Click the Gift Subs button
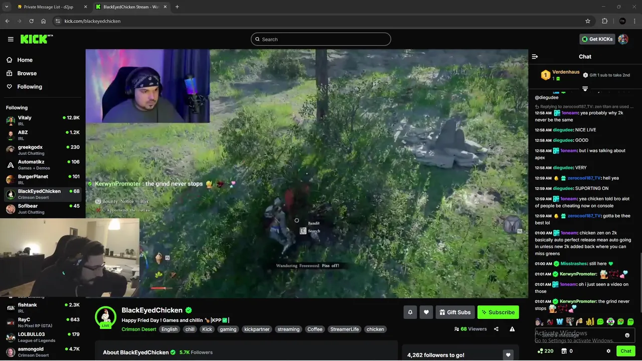The width and height of the screenshot is (642, 361). [455, 312]
